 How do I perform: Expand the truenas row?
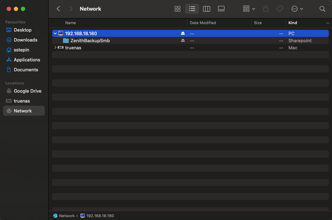(55, 48)
